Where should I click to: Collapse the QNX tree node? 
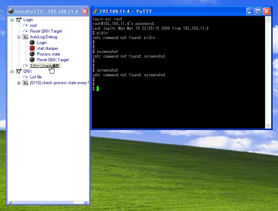pyautogui.click(x=12, y=71)
